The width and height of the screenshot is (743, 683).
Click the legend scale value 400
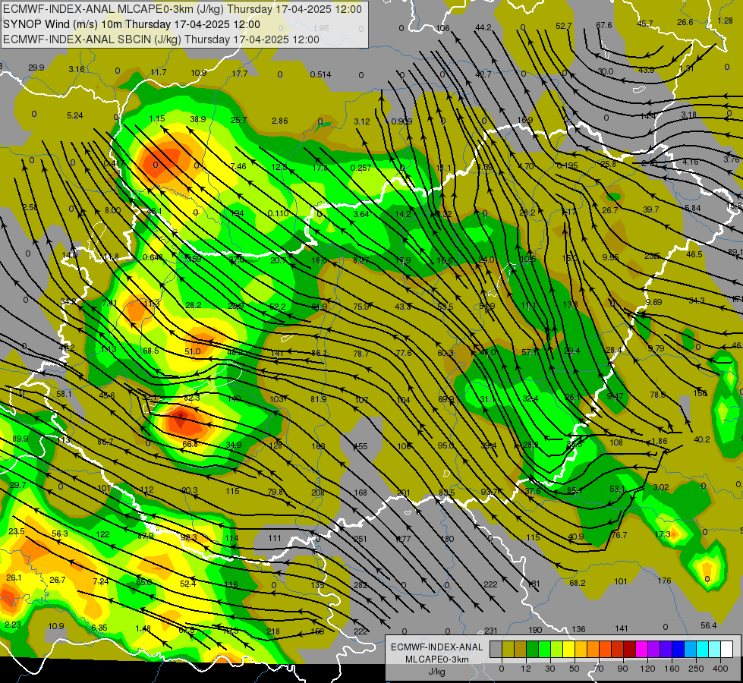[x=720, y=669]
